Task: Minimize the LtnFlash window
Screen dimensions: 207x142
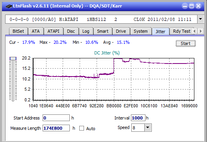Action: tap(185, 6)
